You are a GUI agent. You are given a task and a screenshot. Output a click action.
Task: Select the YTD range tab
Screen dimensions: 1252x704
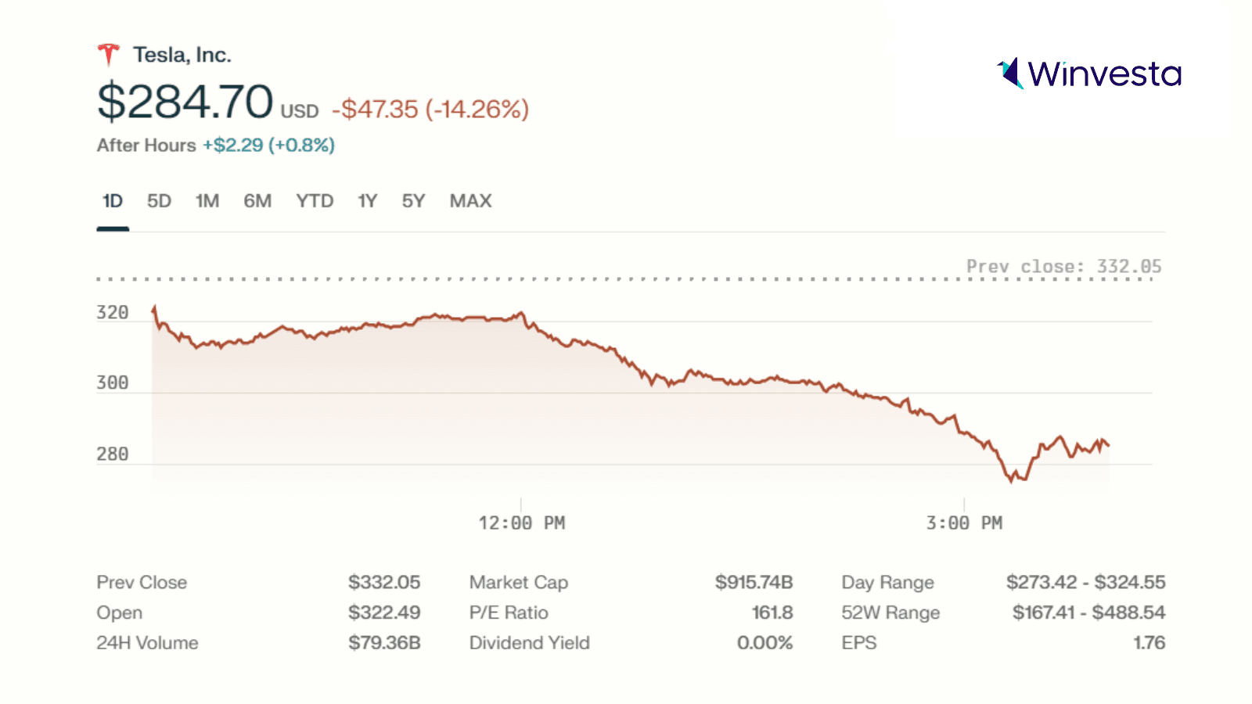tap(315, 201)
